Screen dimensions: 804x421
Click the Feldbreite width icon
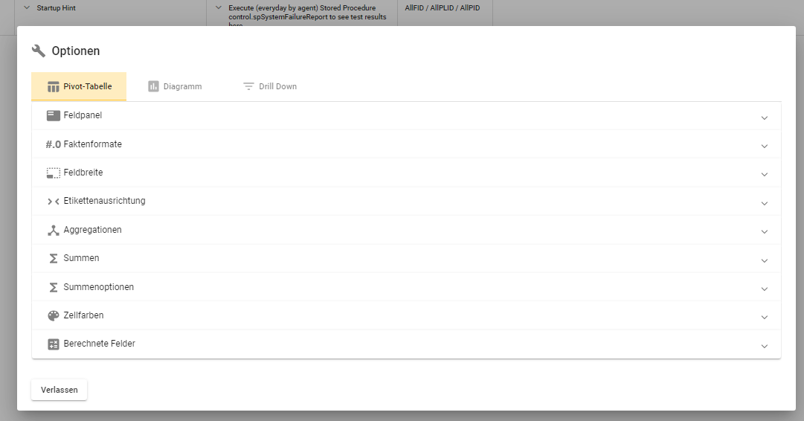pos(53,173)
